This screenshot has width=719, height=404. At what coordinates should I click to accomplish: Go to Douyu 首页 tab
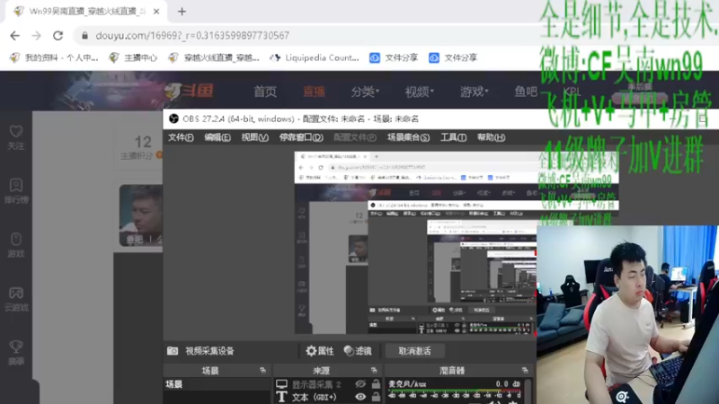tap(265, 92)
